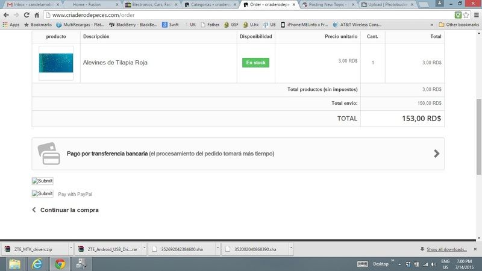Expand options for 352692042384600.sha download
482x271 pixels.
[218, 248]
